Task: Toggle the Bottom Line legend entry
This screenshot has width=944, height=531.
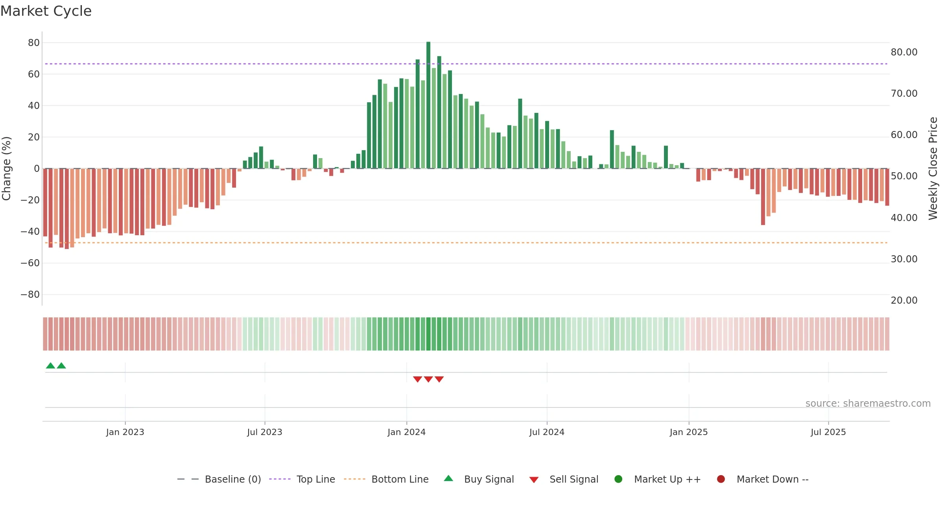Action: point(386,479)
